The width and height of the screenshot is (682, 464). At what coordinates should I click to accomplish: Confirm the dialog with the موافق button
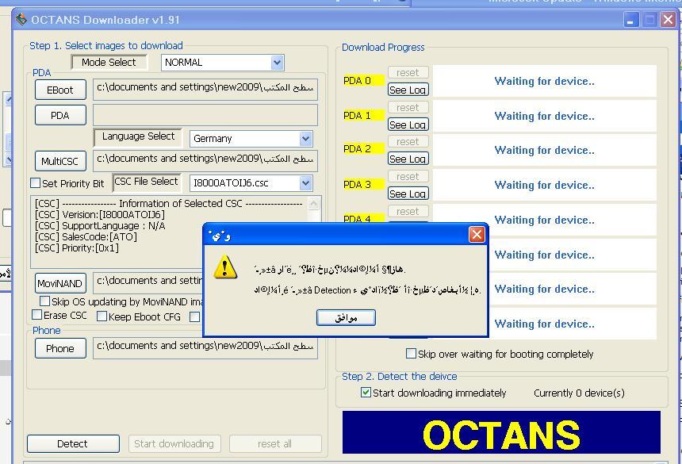coord(346,317)
